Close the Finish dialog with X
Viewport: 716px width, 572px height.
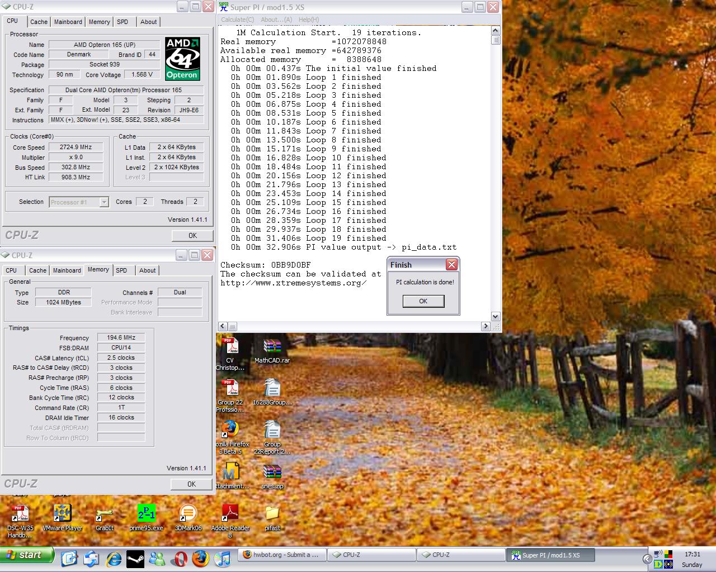click(x=451, y=264)
